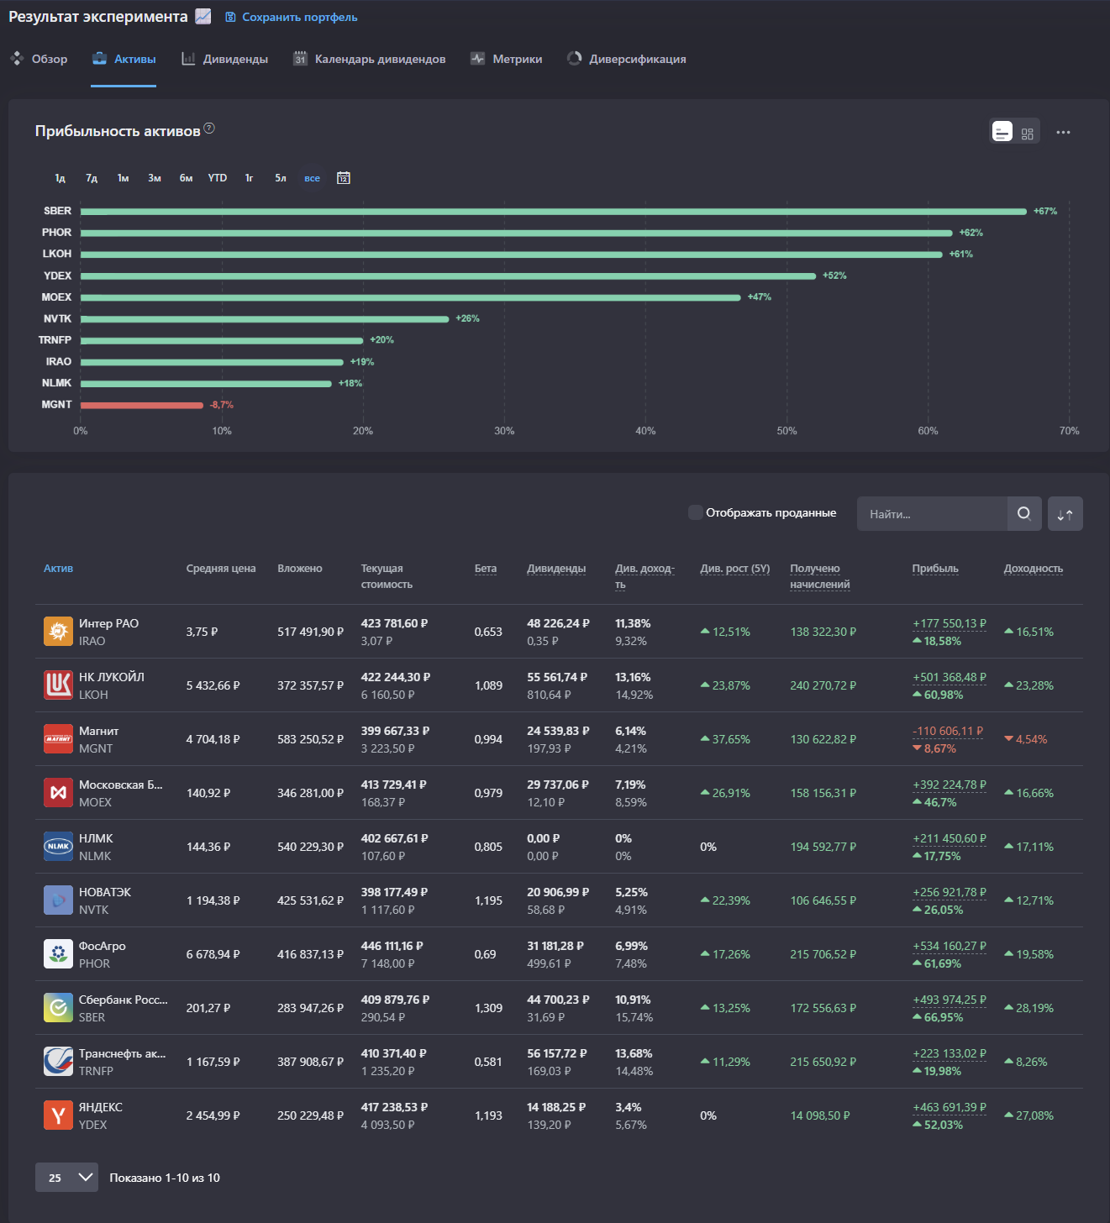
Task: Open the three-dots chart options menu
Action: tap(1063, 133)
